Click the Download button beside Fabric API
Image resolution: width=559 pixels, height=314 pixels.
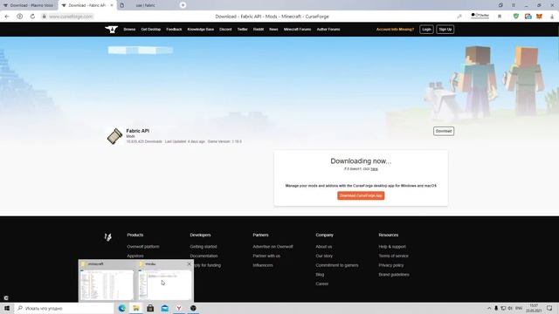pos(444,132)
